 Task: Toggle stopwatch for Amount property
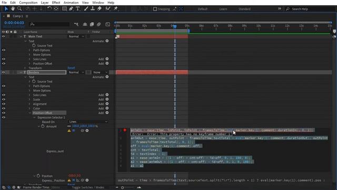(x=43, y=126)
